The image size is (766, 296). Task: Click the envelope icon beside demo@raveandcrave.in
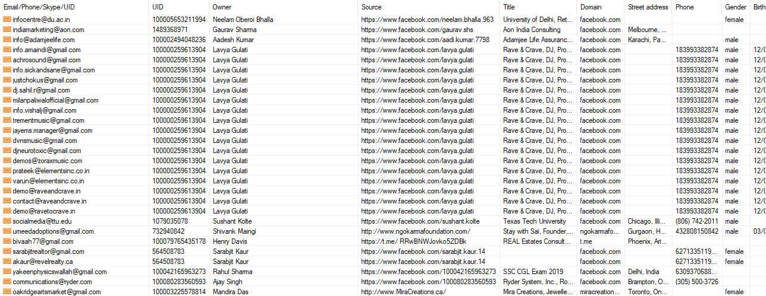point(7,191)
